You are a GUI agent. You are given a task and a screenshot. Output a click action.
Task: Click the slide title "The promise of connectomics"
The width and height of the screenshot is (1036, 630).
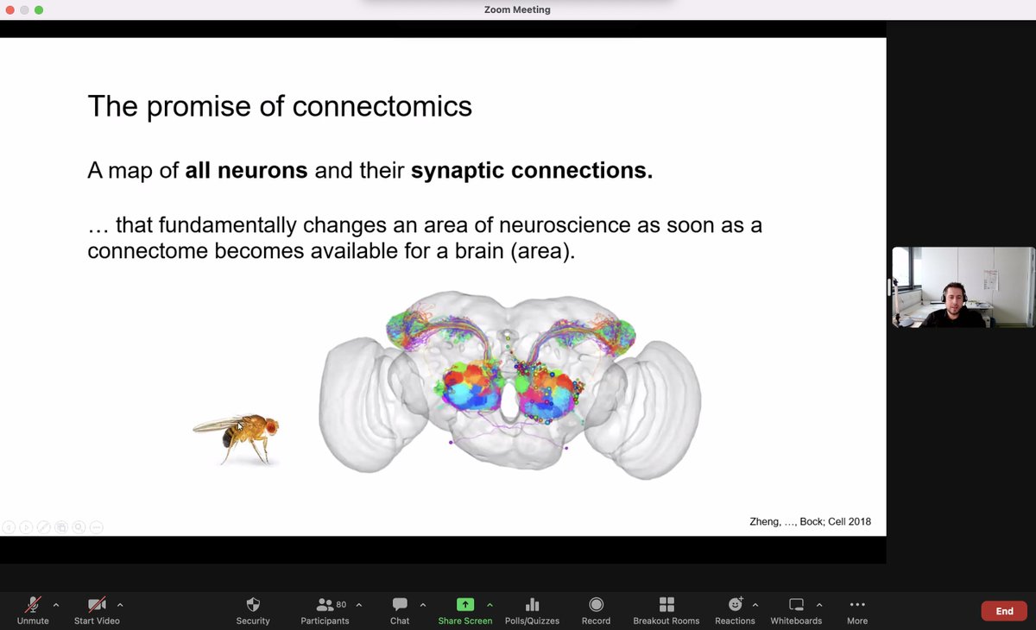[x=280, y=106]
